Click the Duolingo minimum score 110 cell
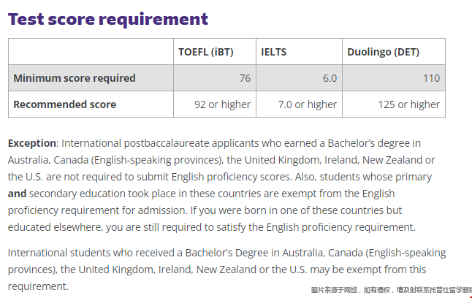This screenshot has height=298, width=472. tap(394, 78)
